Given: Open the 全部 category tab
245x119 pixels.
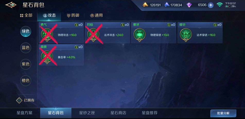Looking at the screenshot, I should (x=26, y=15).
